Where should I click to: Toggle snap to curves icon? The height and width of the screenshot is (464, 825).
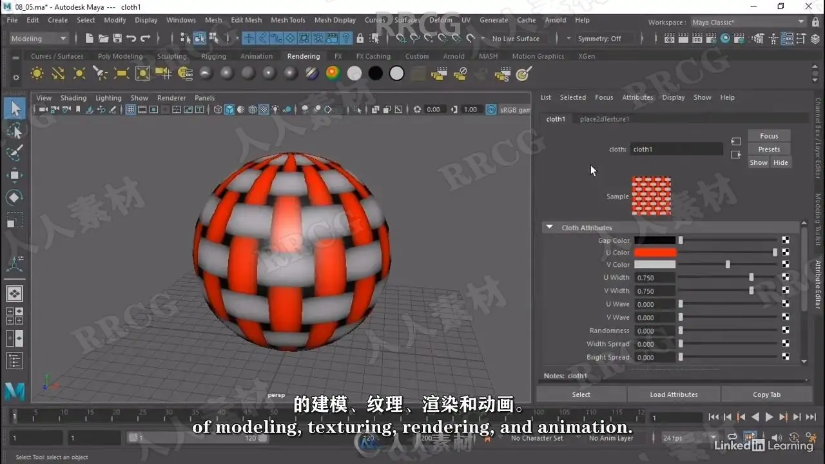coord(414,39)
